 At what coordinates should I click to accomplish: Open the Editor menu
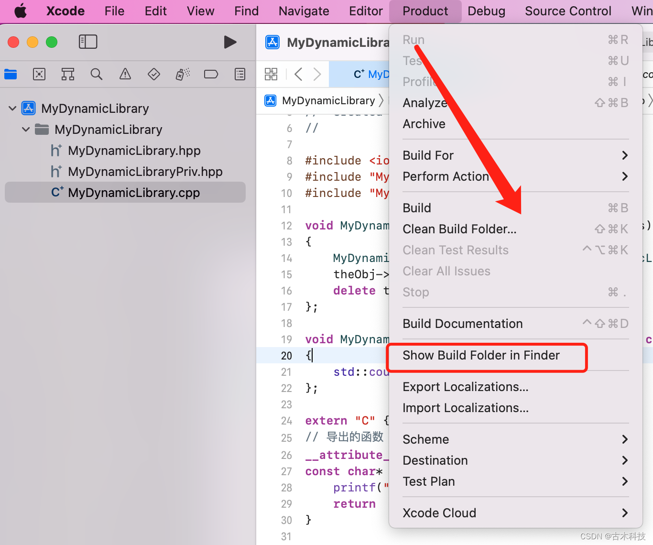pyautogui.click(x=366, y=11)
